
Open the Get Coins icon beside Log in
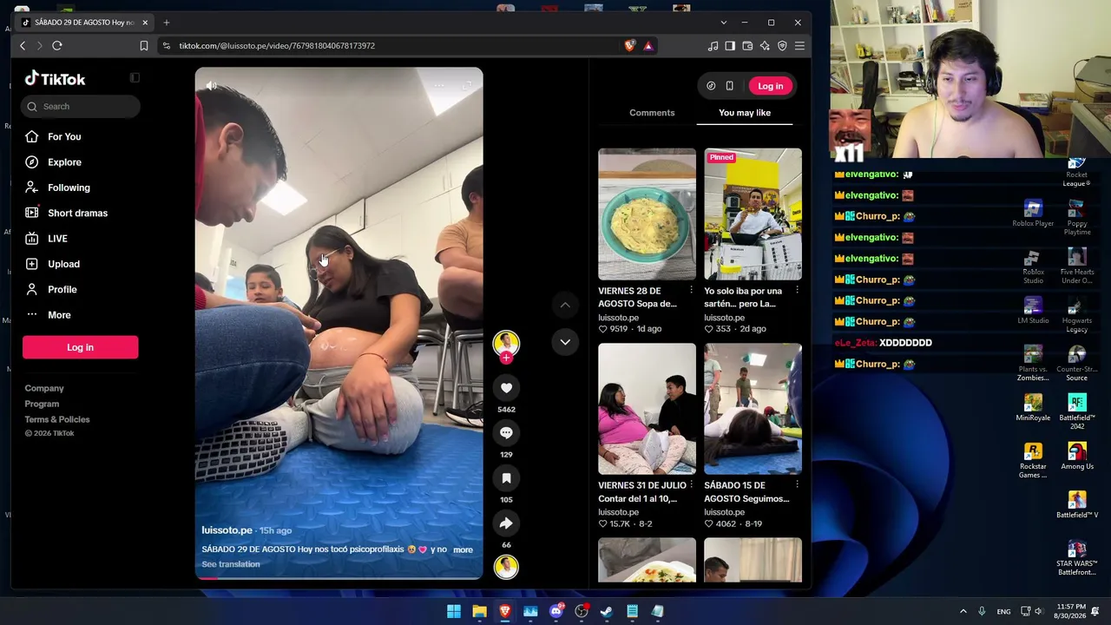click(711, 86)
